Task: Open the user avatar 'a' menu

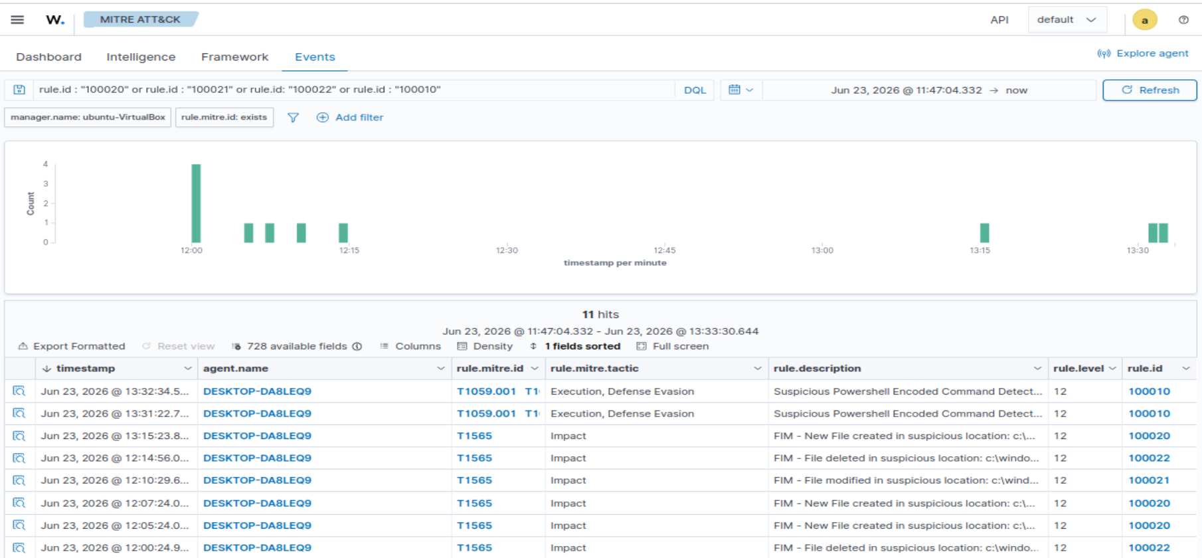Action: (1145, 20)
